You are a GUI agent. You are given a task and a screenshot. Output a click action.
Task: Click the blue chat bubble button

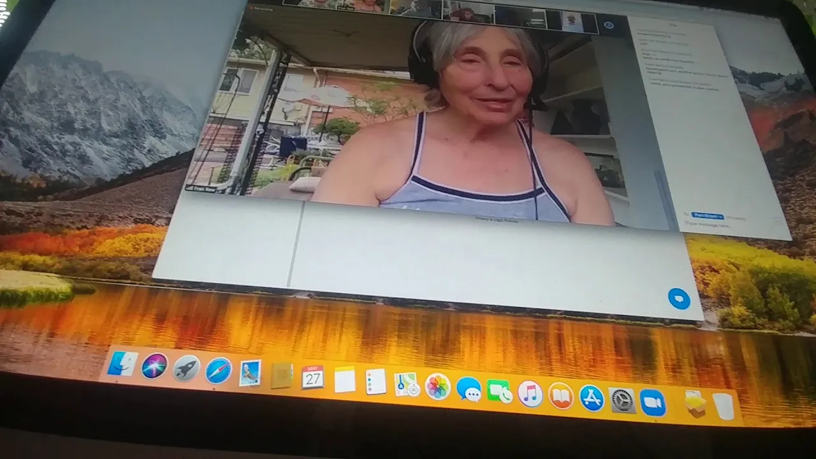point(679,299)
